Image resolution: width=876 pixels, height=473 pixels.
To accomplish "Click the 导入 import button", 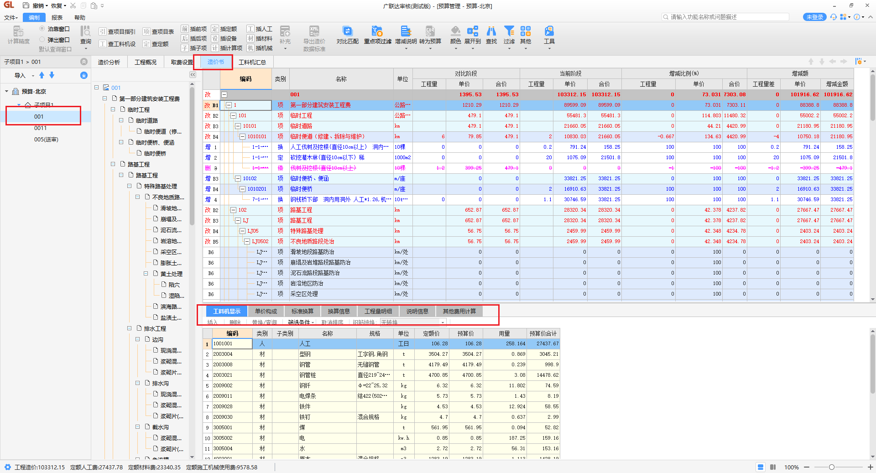I will [x=20, y=75].
